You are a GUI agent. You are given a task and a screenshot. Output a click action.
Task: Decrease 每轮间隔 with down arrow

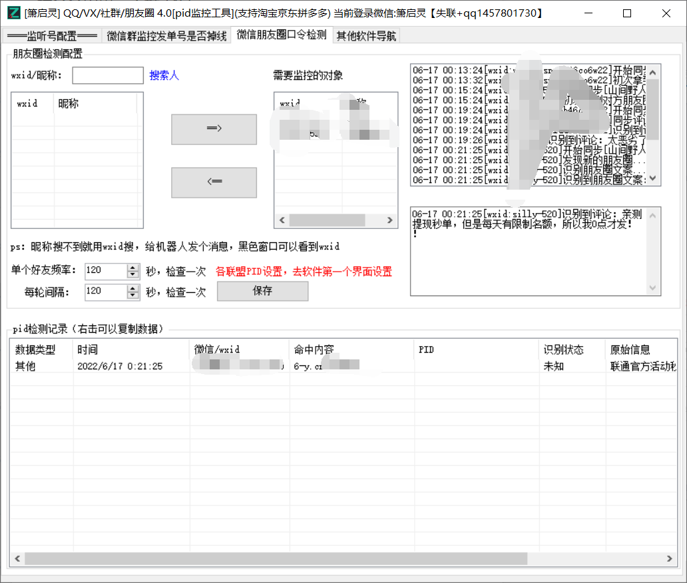point(132,295)
